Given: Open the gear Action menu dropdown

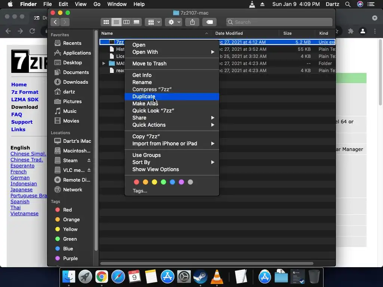Looking at the screenshot, I should (174, 22).
